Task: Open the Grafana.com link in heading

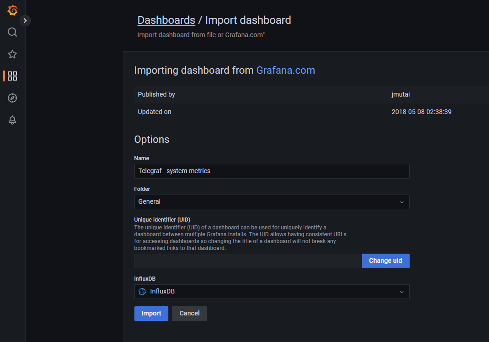Action: coord(285,71)
